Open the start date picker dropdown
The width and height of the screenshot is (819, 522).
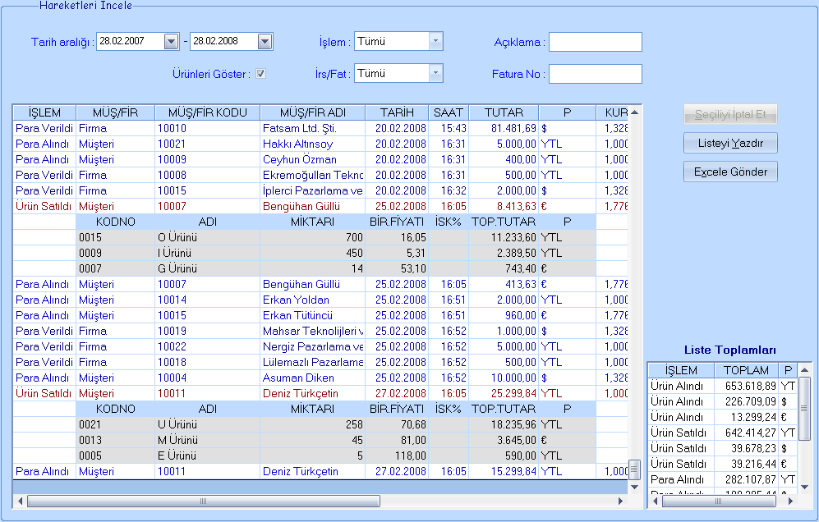coord(171,42)
